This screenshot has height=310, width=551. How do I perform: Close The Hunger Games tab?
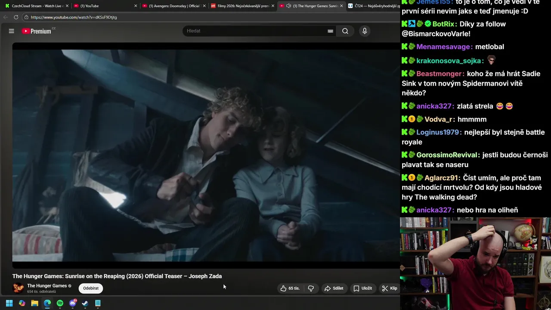[341, 6]
